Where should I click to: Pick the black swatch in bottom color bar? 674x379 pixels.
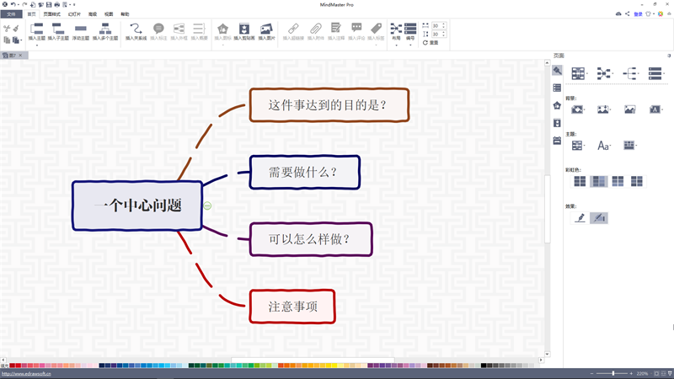[484, 366]
